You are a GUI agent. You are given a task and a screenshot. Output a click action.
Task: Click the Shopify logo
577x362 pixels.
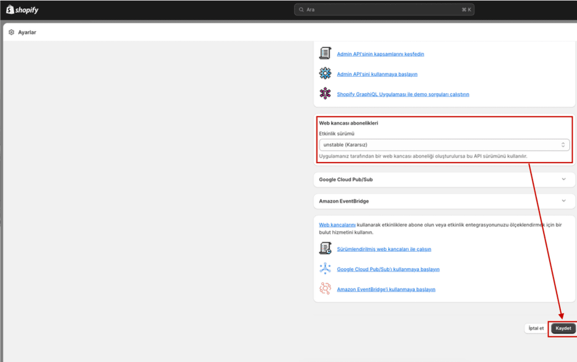click(22, 10)
